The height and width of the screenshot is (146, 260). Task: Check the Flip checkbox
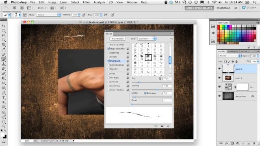(168, 39)
